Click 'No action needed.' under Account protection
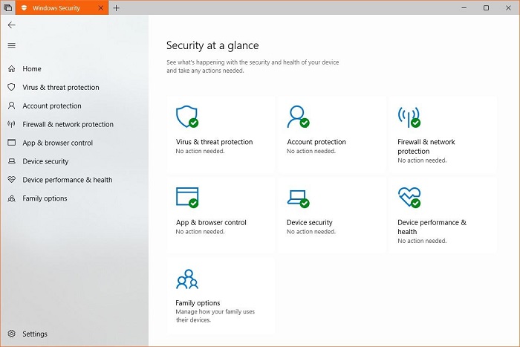The width and height of the screenshot is (520, 347). 311,151
